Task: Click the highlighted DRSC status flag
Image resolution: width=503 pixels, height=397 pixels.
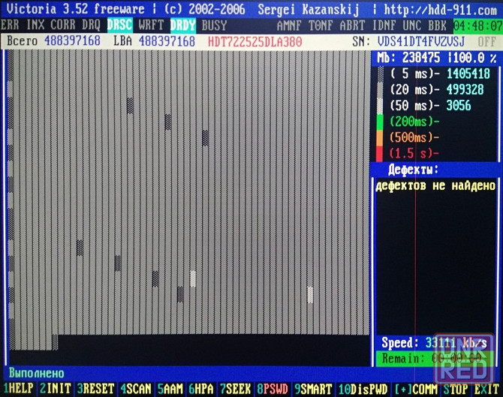Action: (x=119, y=25)
